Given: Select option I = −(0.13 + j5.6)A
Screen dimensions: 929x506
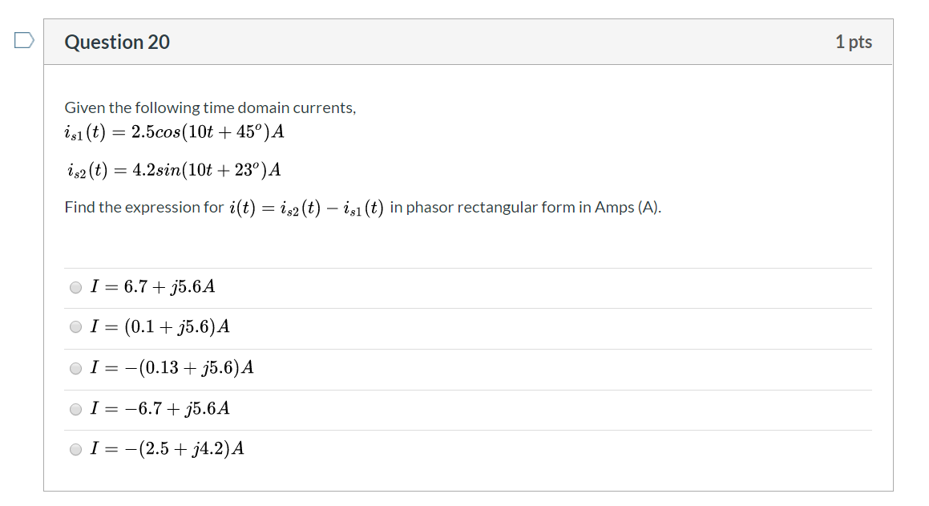Looking at the screenshot, I should [x=75, y=368].
